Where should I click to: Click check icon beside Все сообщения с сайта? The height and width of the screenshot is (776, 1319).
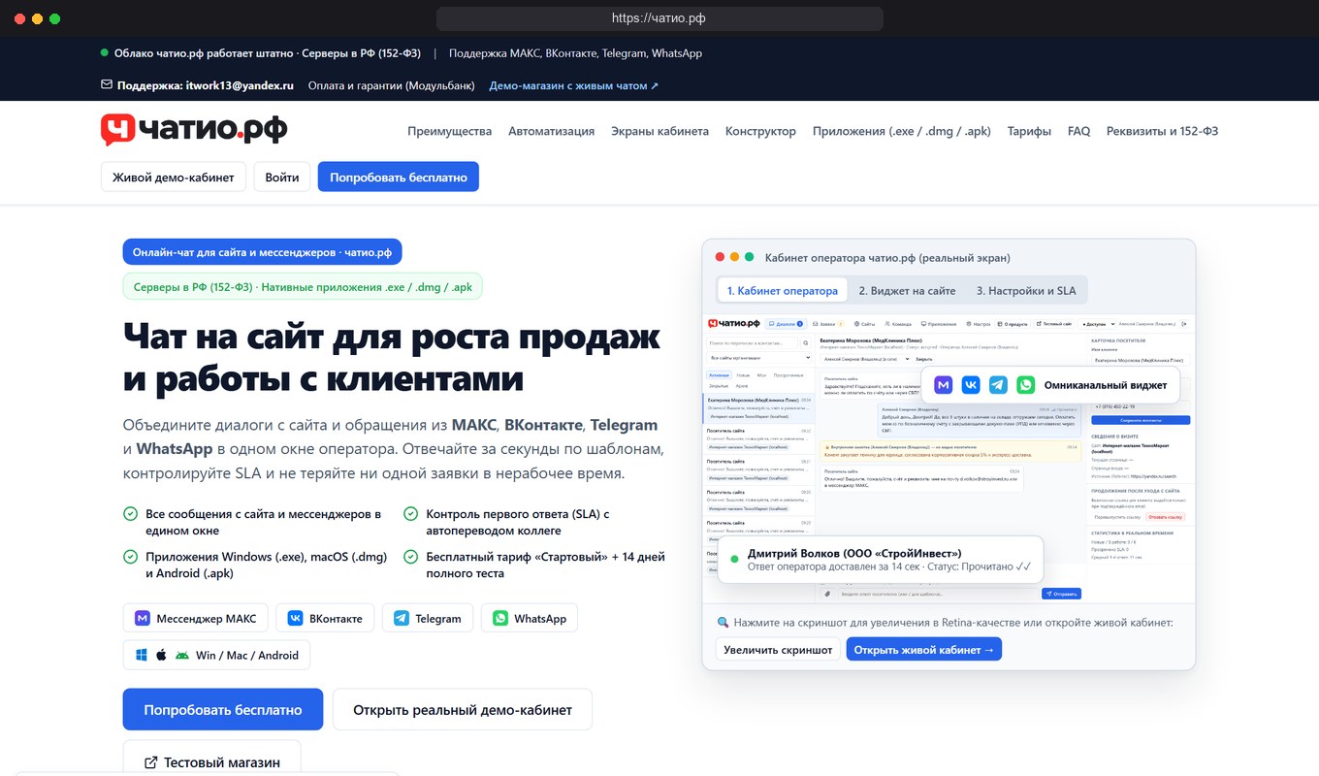[130, 514]
